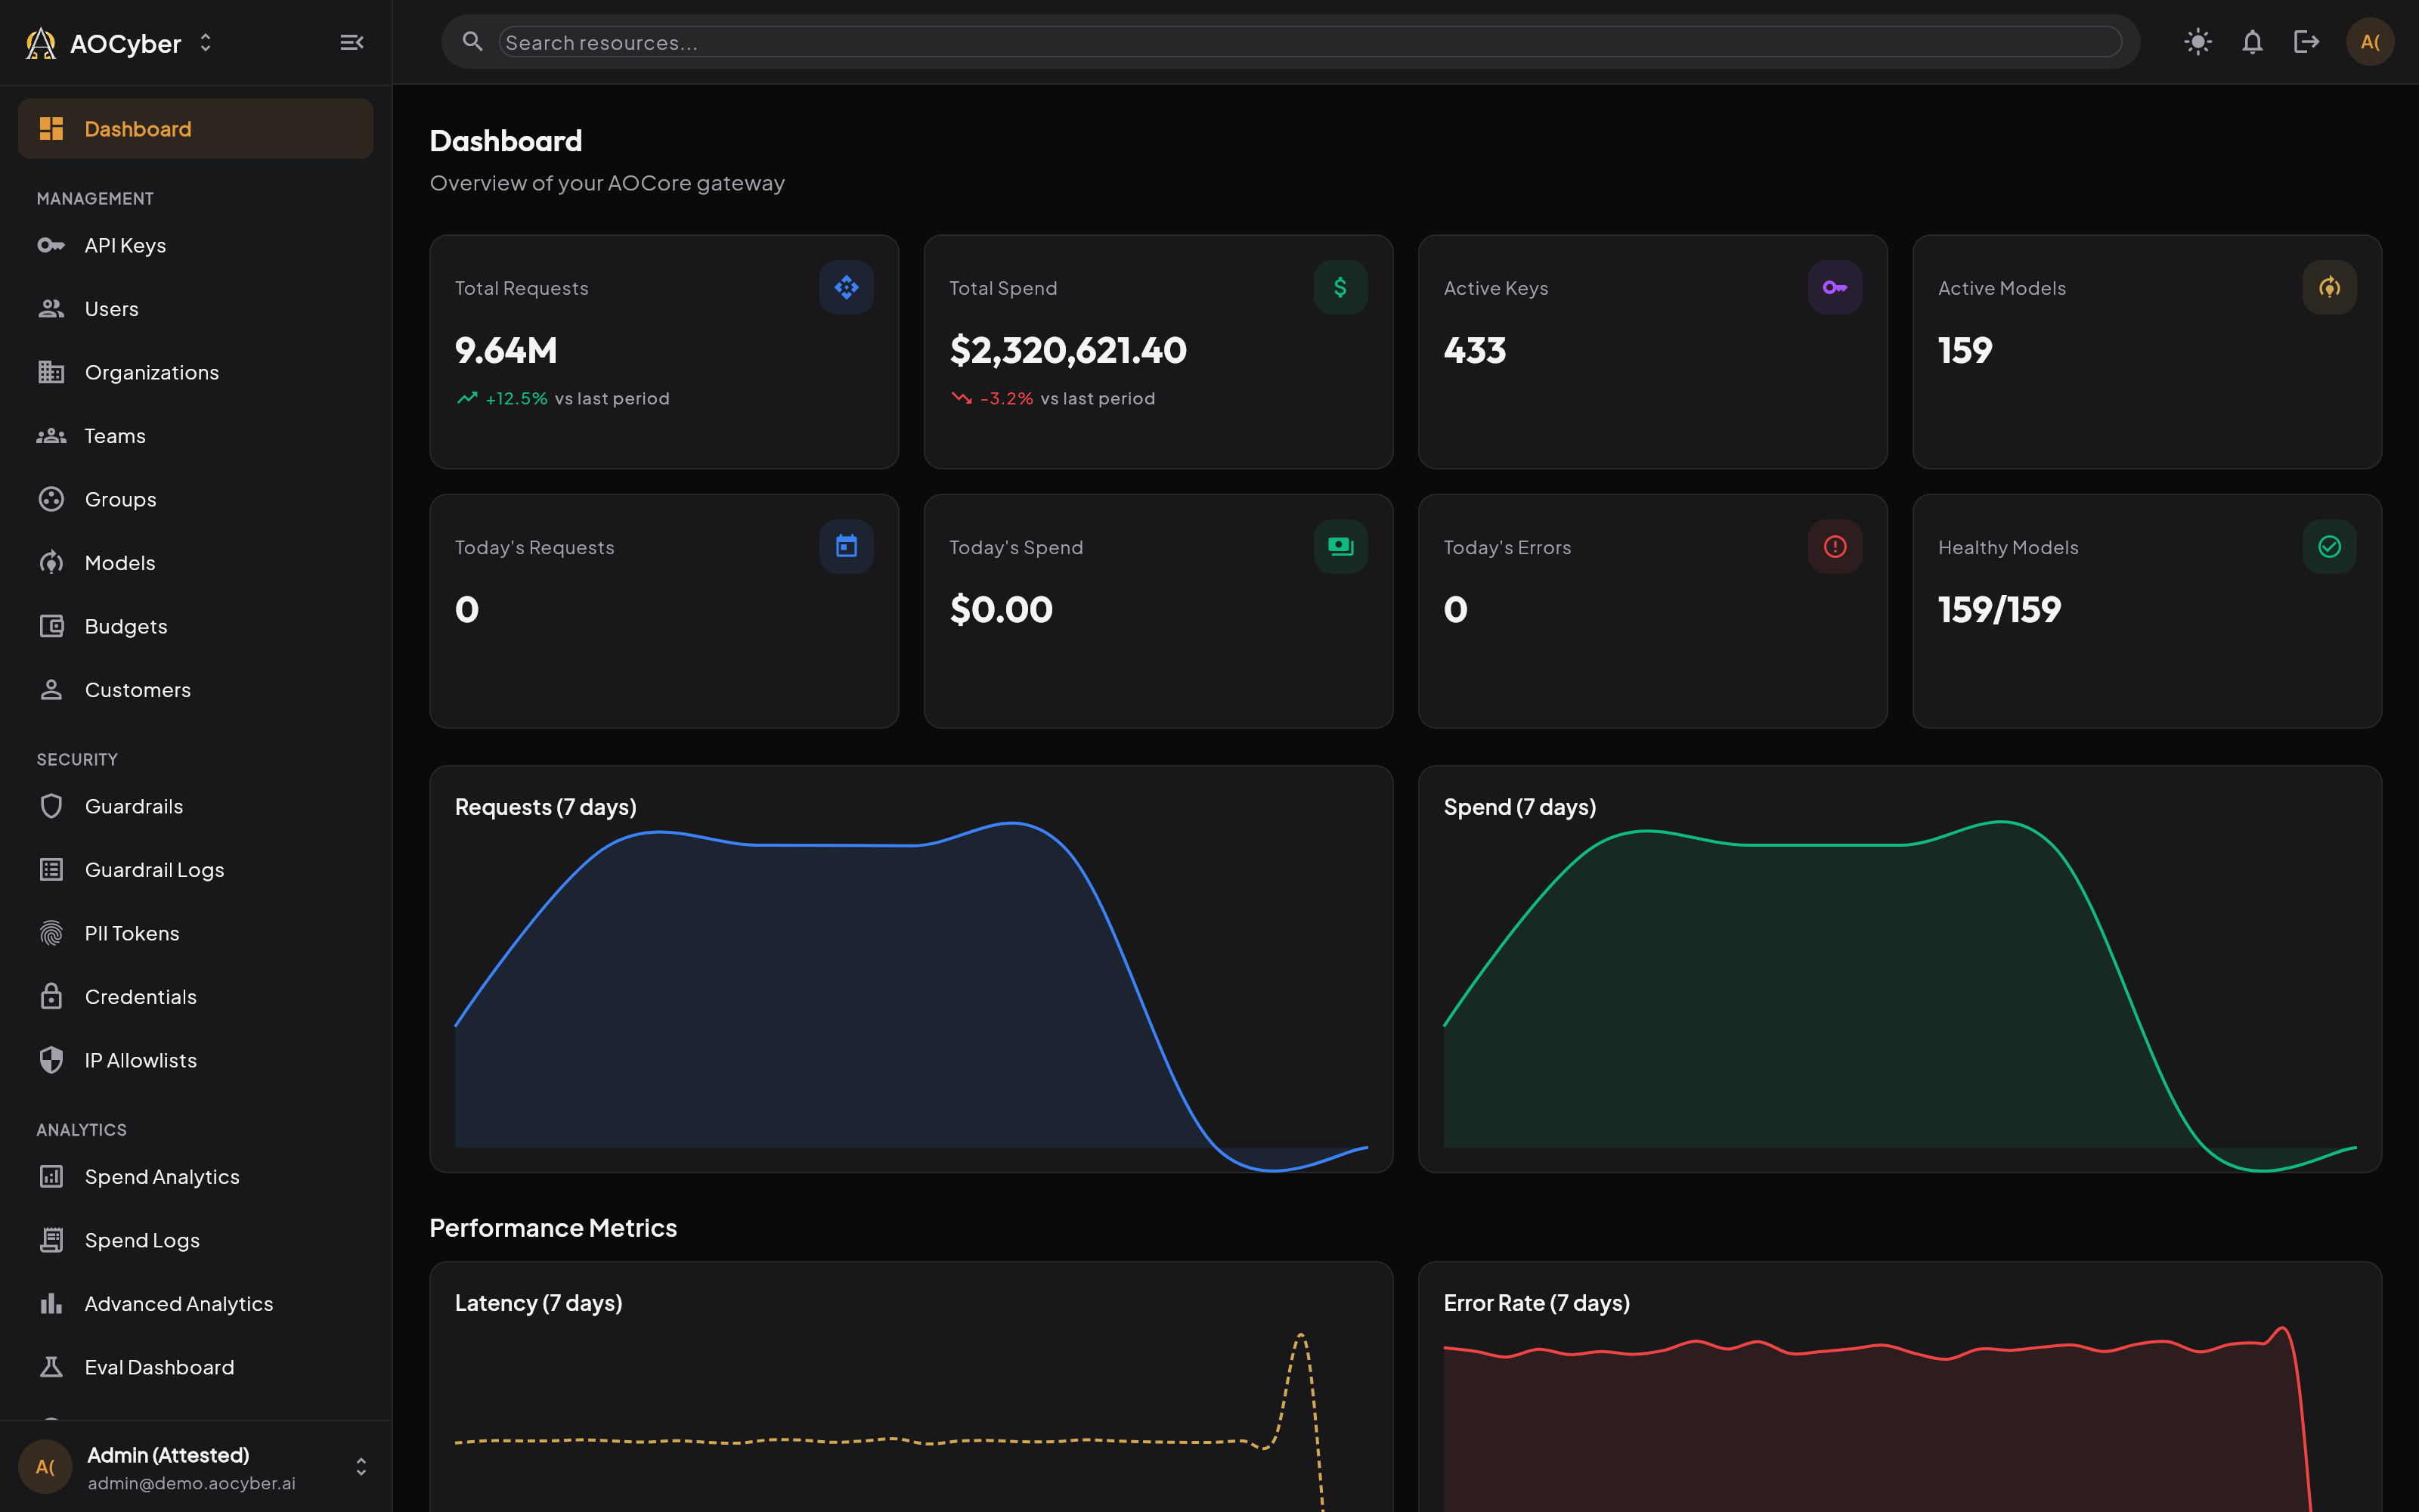Click the Total Spend dollar icon
The width and height of the screenshot is (2419, 1512).
(1340, 288)
